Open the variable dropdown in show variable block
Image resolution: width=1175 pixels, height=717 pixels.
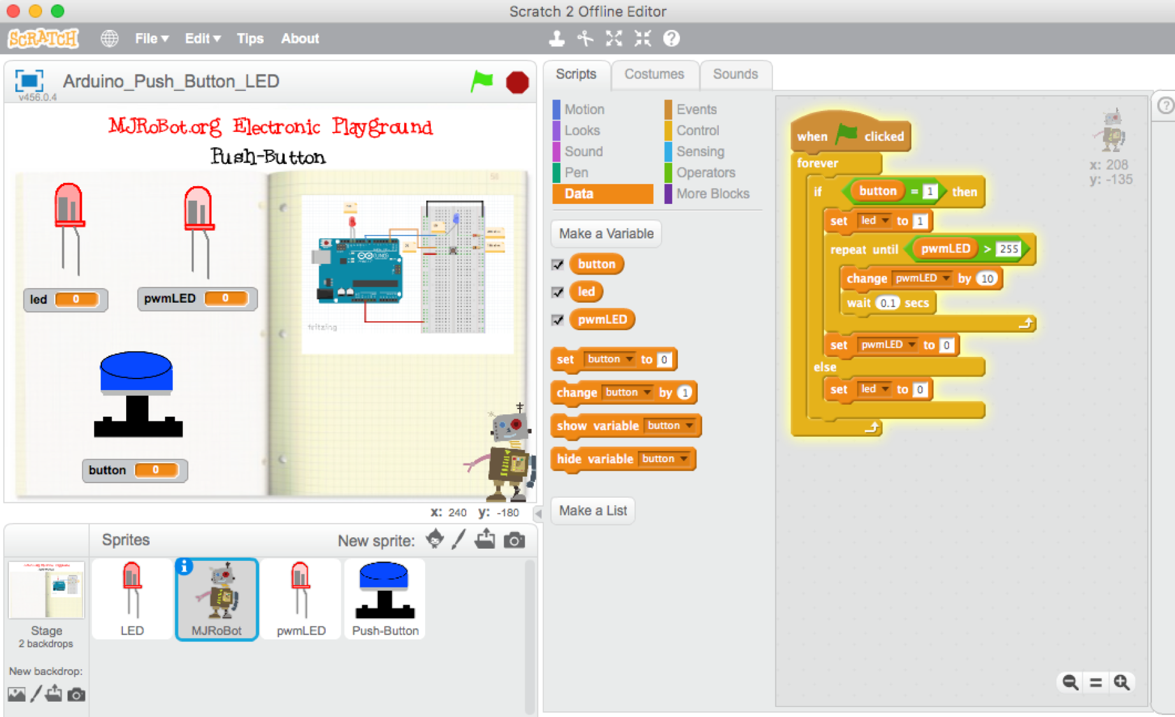tap(689, 426)
